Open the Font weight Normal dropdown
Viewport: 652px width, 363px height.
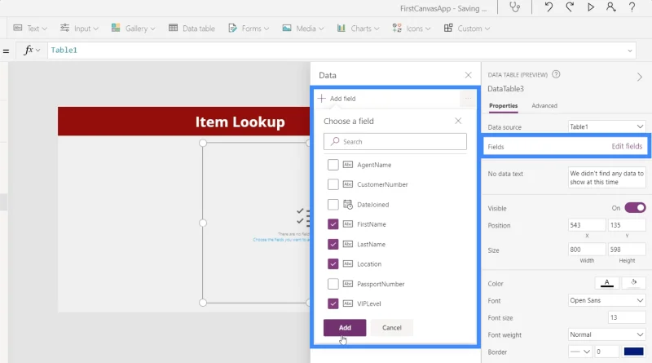[x=606, y=334]
